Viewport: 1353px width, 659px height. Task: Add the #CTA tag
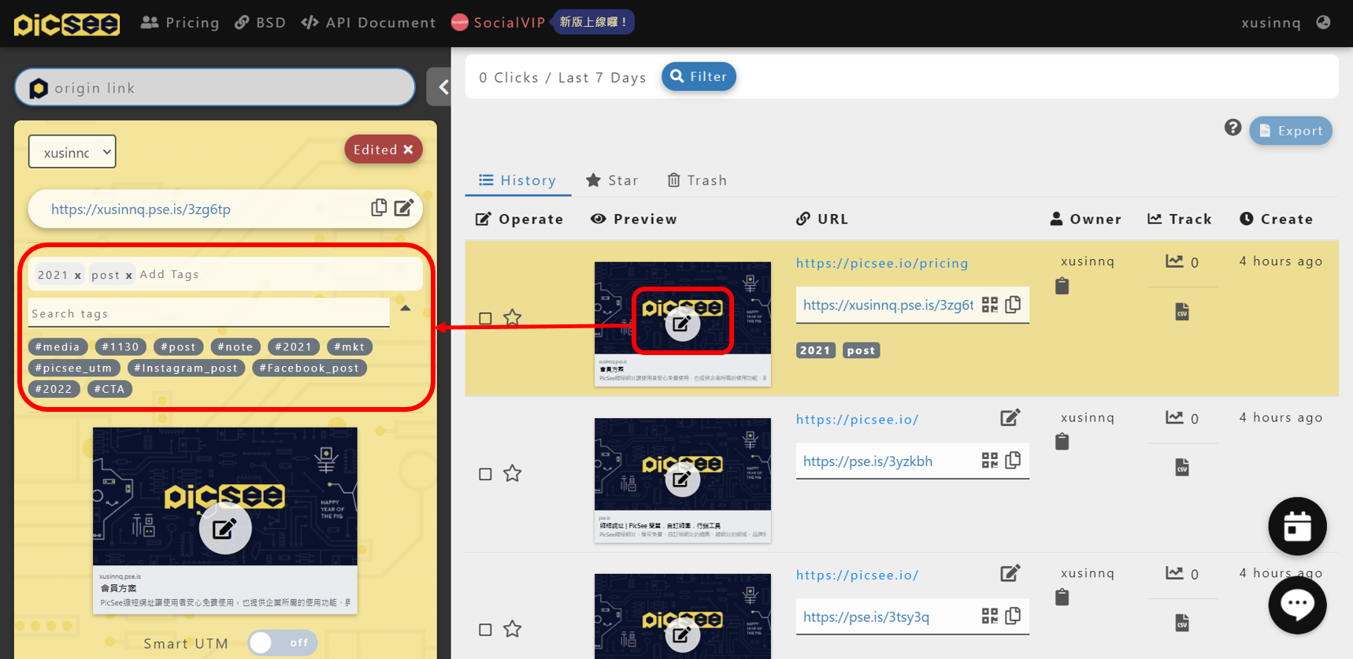pyautogui.click(x=109, y=389)
